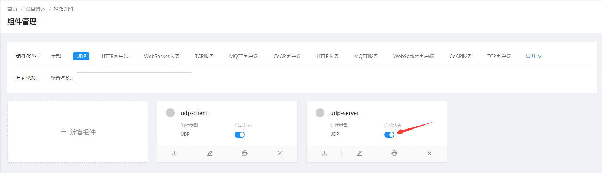Click download icon on udp-server card

[324, 154]
